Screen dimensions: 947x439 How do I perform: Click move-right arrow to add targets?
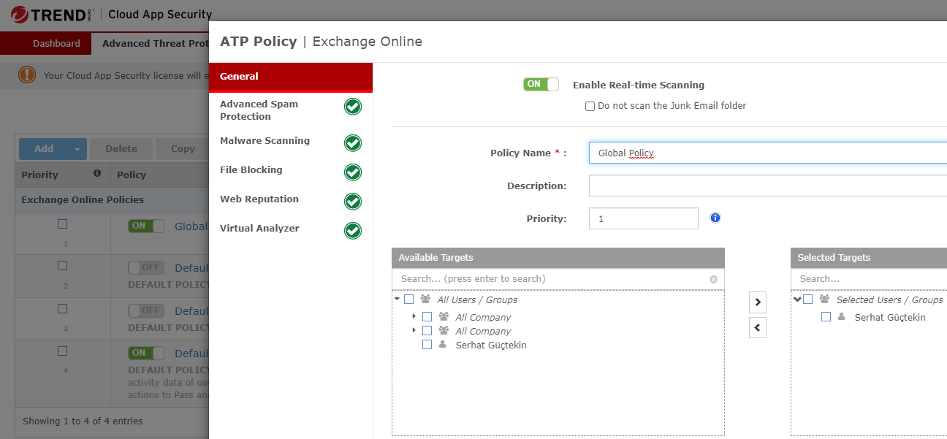click(x=758, y=302)
